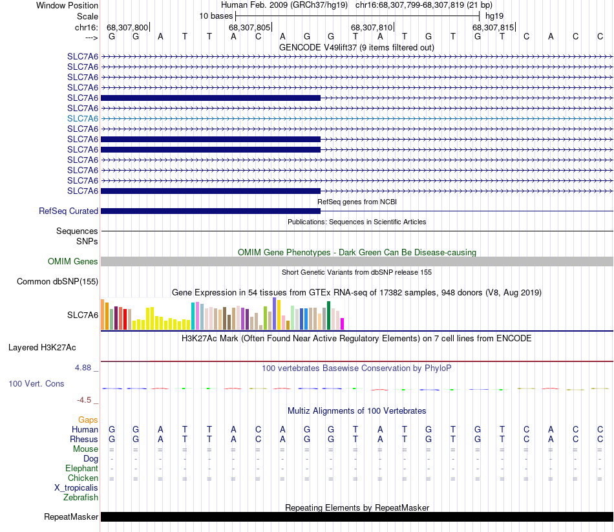
Task: Click the magenta last GTEx expression bar
Action: click(x=343, y=324)
